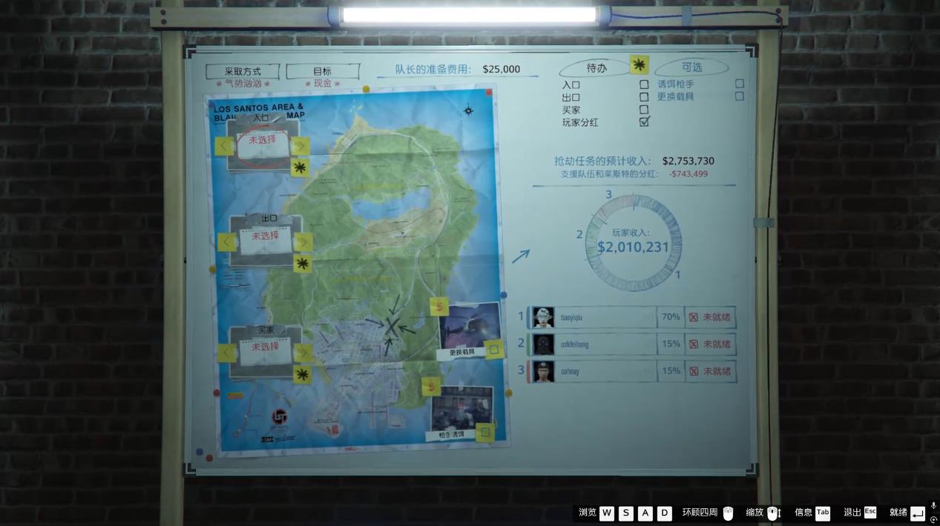Select the 目标 header box
This screenshot has width=940, height=526.
click(323, 71)
